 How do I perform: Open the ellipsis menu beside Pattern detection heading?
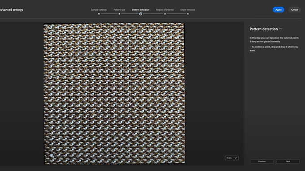[281, 29]
